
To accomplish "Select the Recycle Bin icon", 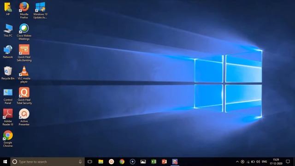I will click(8, 73).
